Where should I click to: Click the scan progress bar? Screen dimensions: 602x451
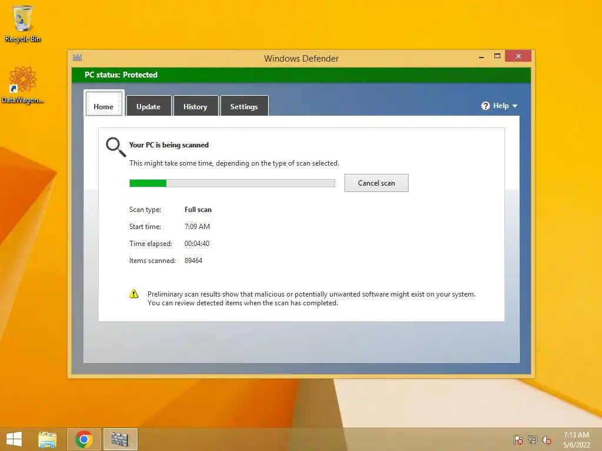click(x=232, y=183)
